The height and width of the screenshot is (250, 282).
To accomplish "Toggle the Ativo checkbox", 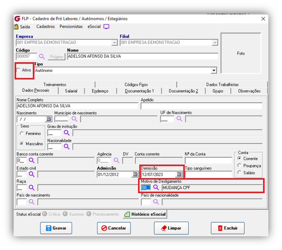I will click(18, 70).
